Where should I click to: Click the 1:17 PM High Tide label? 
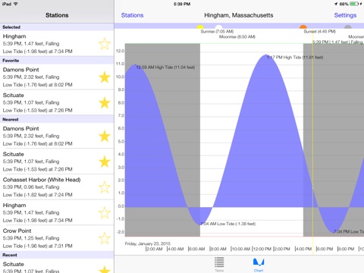click(x=295, y=58)
